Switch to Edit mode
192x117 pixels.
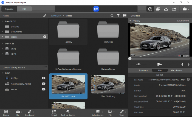[24, 9]
